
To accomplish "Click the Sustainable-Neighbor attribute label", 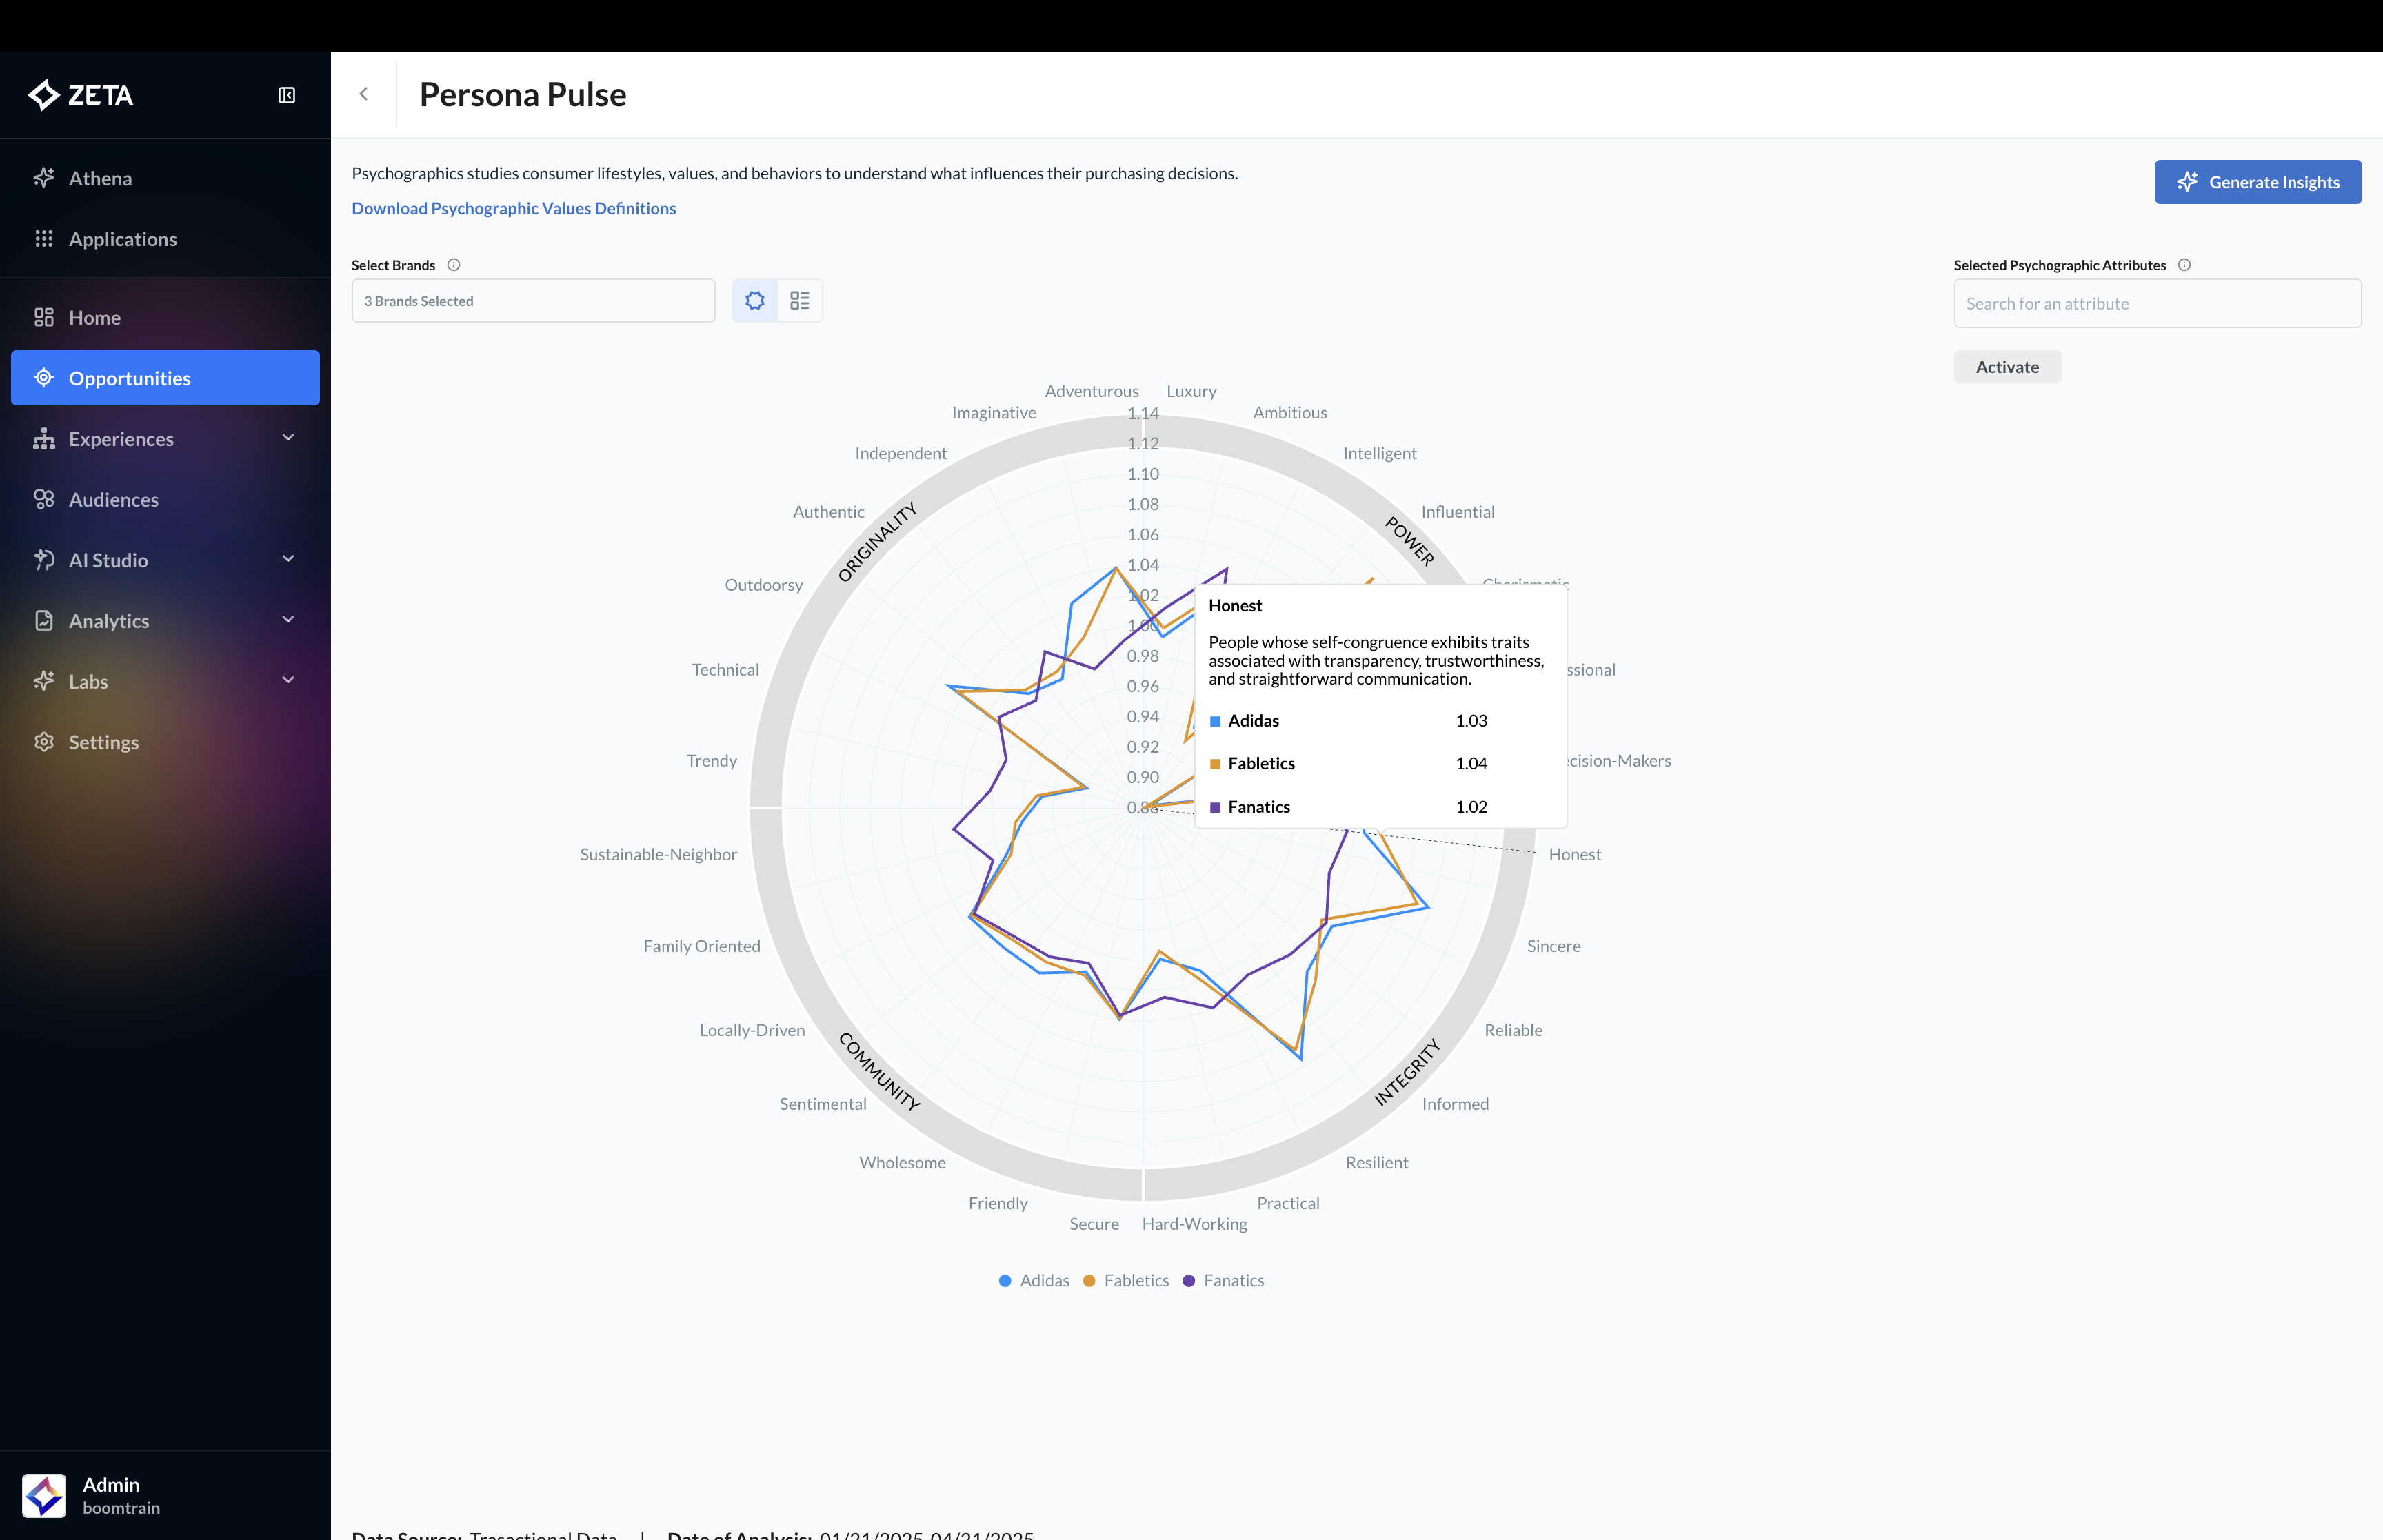I will click(x=658, y=855).
